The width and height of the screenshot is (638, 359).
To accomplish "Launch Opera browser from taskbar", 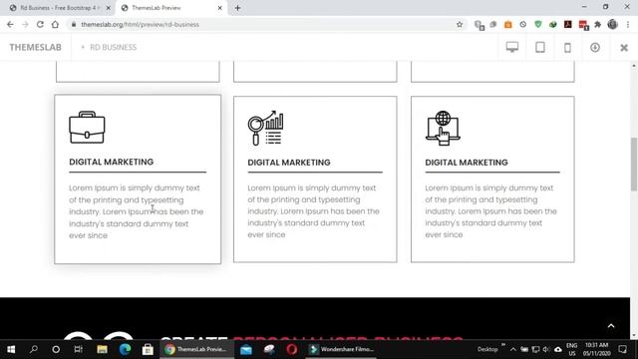I will 292,349.
